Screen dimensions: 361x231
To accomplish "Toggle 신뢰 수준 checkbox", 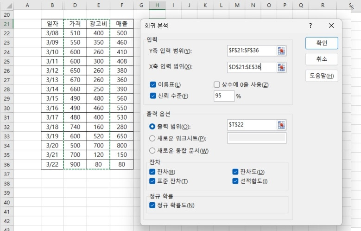I will click(153, 96).
